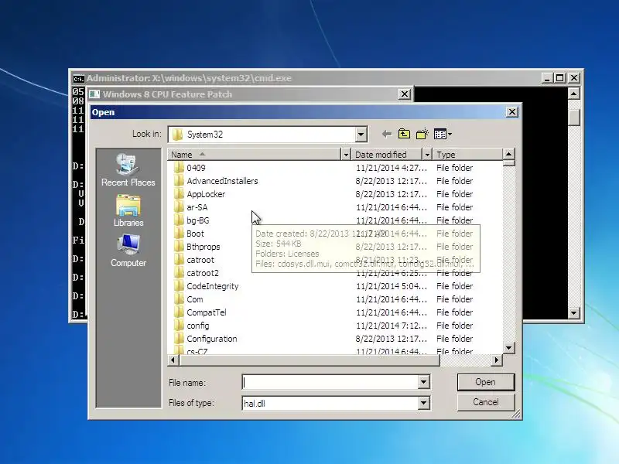Click the Open button
The image size is (619, 464).
pyautogui.click(x=486, y=382)
